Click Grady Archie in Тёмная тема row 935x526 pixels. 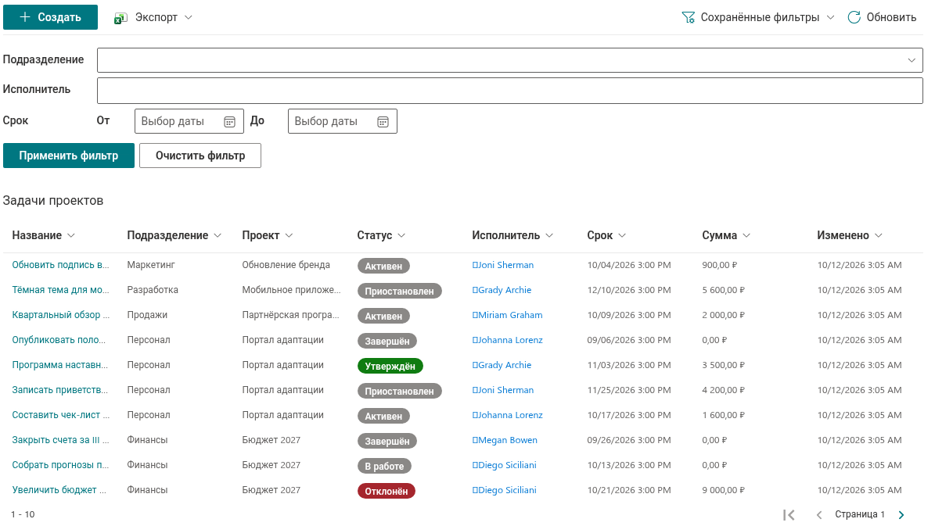[505, 290]
